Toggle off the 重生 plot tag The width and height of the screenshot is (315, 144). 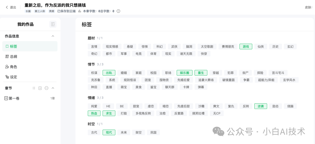point(201,73)
